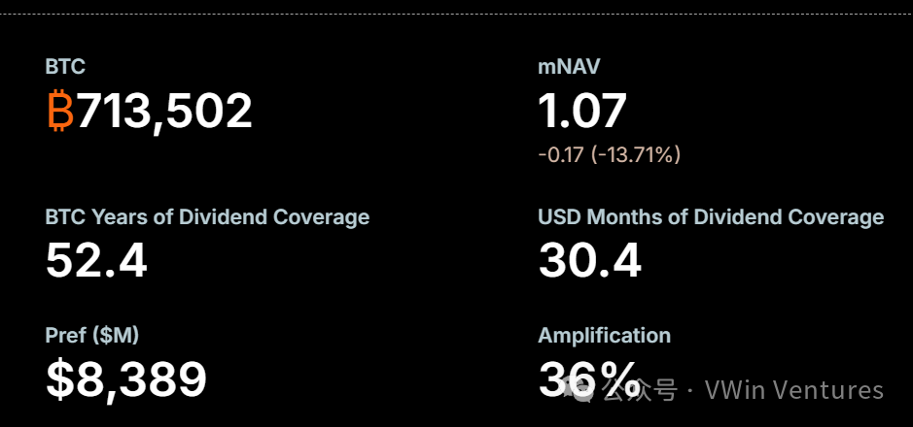Click the 30.4 months coverage value

point(589,260)
